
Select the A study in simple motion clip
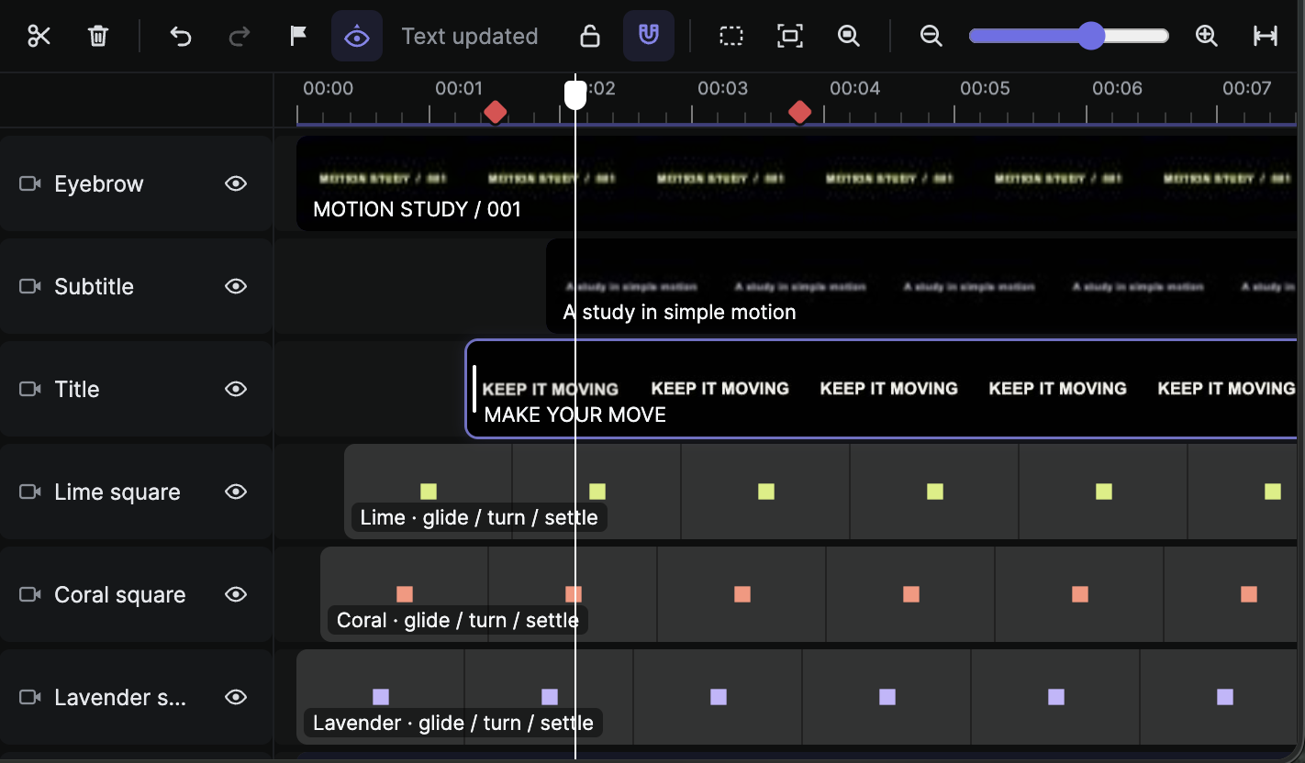pos(921,286)
